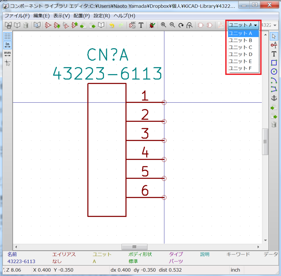Switch units to inches
This screenshot has height=276, width=281.
tap(7, 45)
